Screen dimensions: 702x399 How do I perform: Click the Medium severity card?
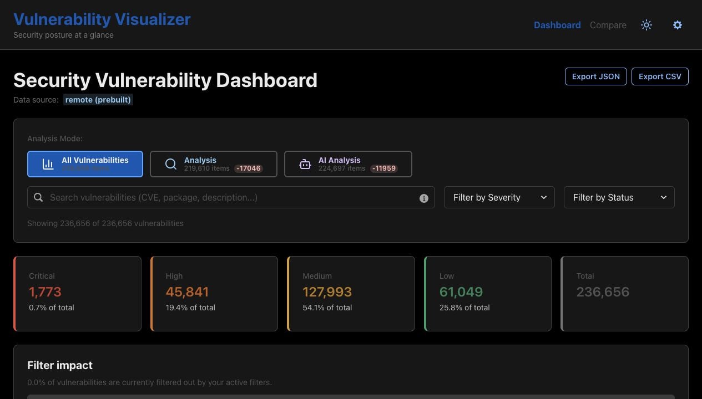tap(351, 294)
